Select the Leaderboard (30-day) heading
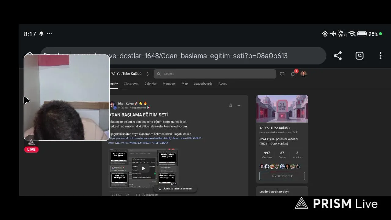 coord(274,192)
